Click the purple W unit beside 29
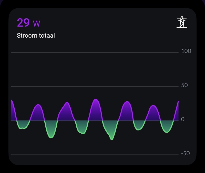This screenshot has width=205, height=173. (36, 24)
